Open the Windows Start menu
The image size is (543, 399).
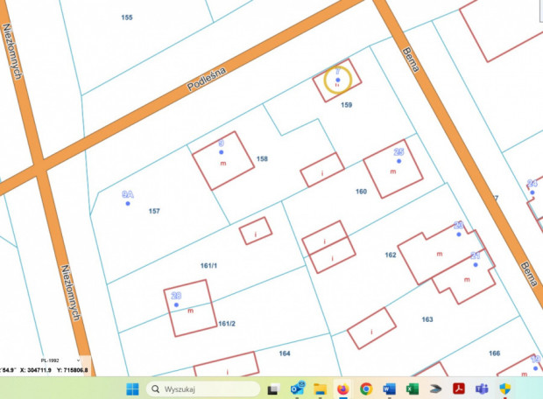tap(131, 388)
